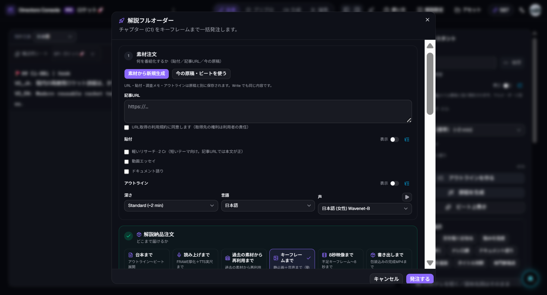This screenshot has height=295, width=547.
Task: Enable the ドキュメント語り checkbox
Action: pos(127,171)
